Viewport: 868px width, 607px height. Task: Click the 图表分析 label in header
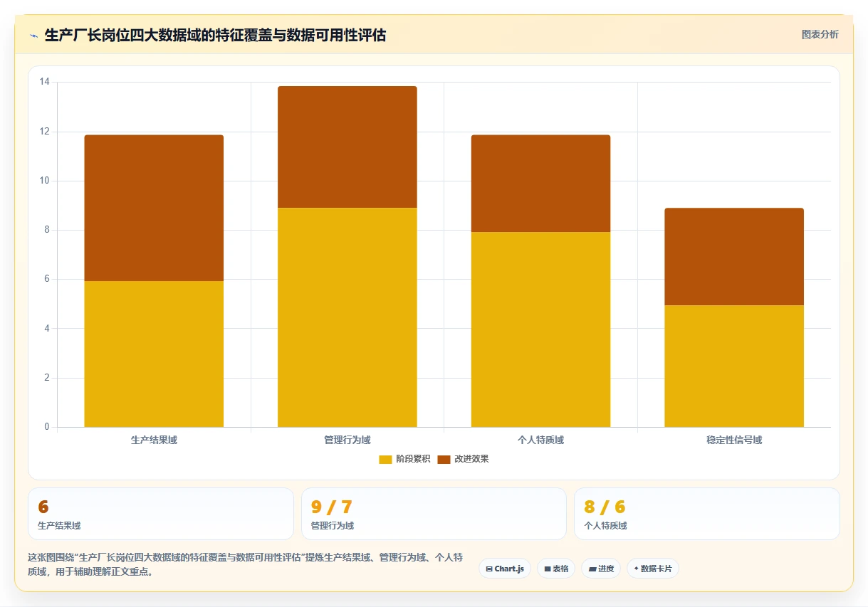click(x=820, y=34)
